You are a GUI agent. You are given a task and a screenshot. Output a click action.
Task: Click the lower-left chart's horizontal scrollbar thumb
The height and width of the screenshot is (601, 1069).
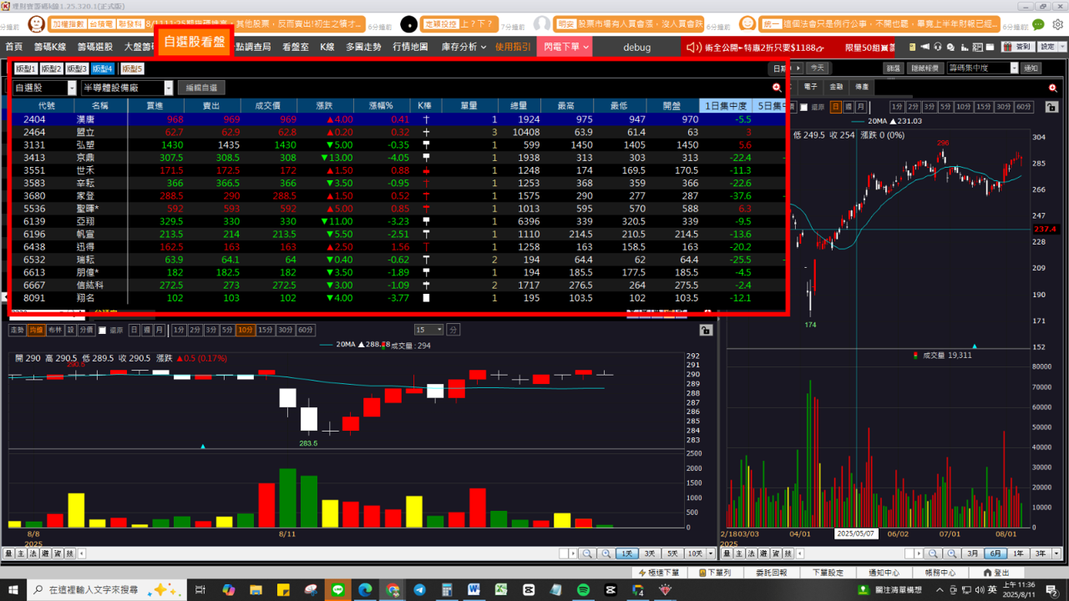coord(564,553)
